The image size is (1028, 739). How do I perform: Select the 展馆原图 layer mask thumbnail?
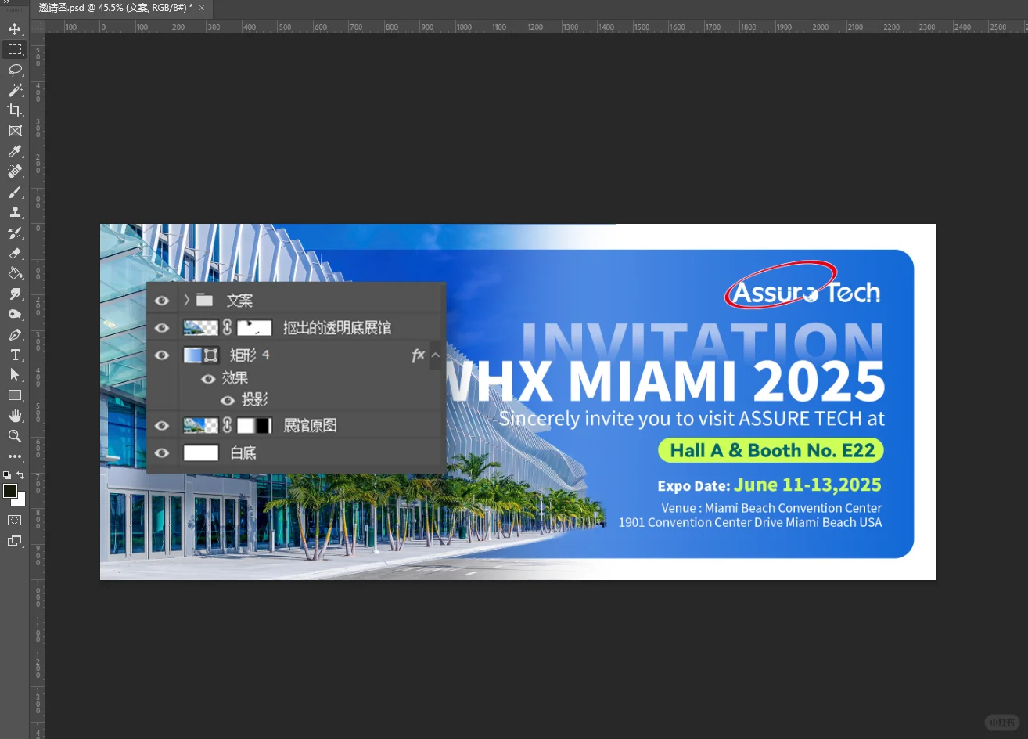[254, 425]
